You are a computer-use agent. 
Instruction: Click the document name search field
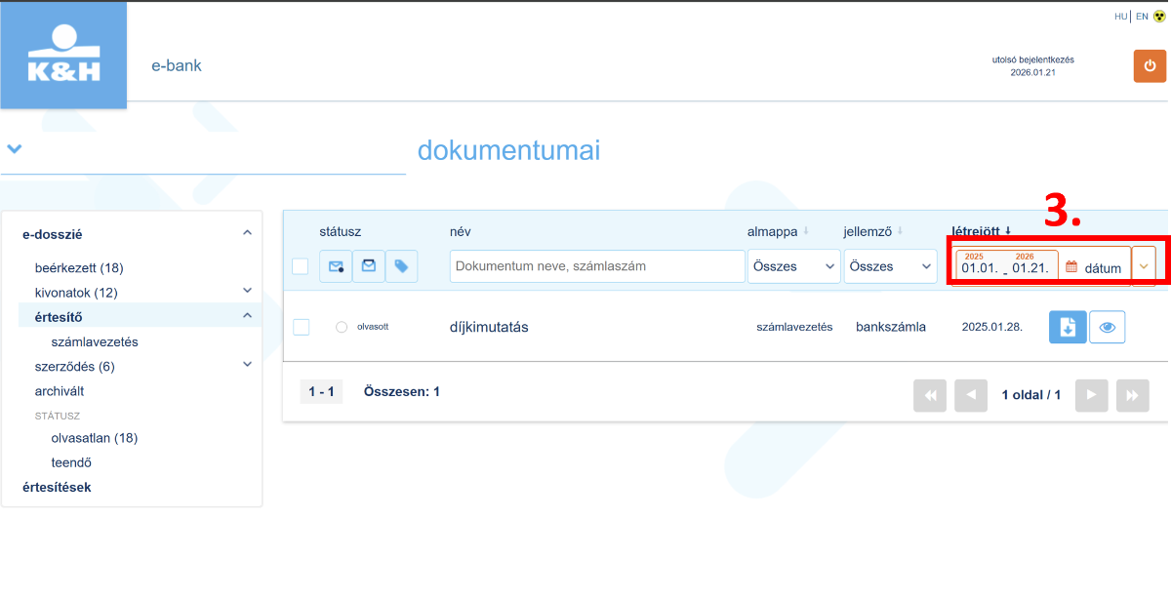coord(597,266)
